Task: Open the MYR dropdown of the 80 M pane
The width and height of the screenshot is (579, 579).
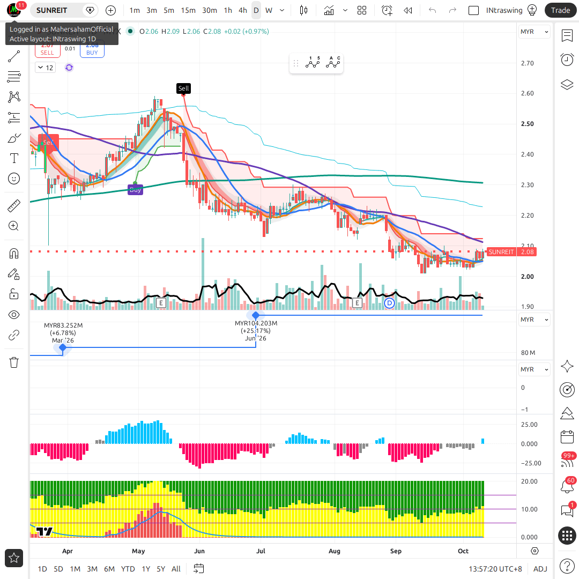Action: [x=534, y=320]
